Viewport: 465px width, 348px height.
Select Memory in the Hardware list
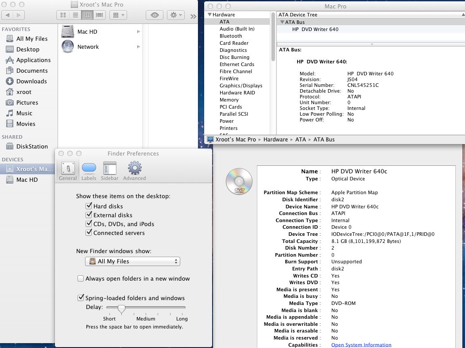[229, 100]
